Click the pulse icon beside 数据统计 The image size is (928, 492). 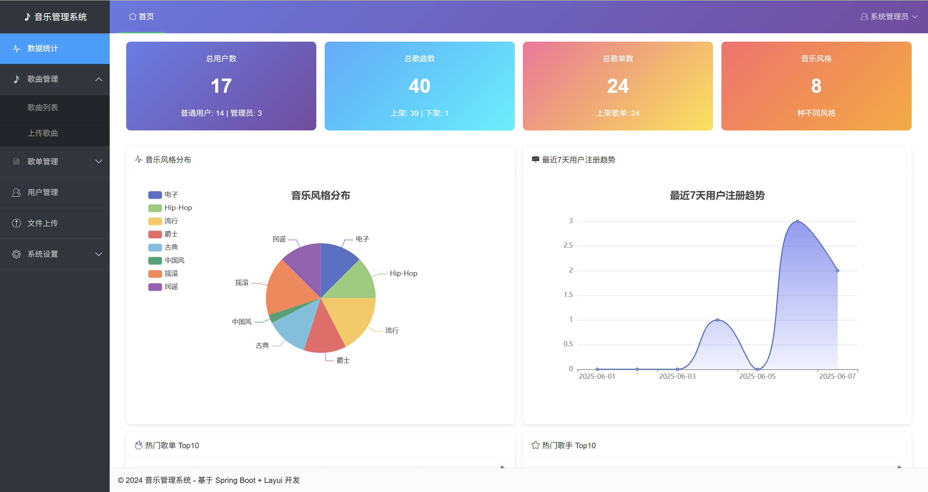pyautogui.click(x=16, y=49)
